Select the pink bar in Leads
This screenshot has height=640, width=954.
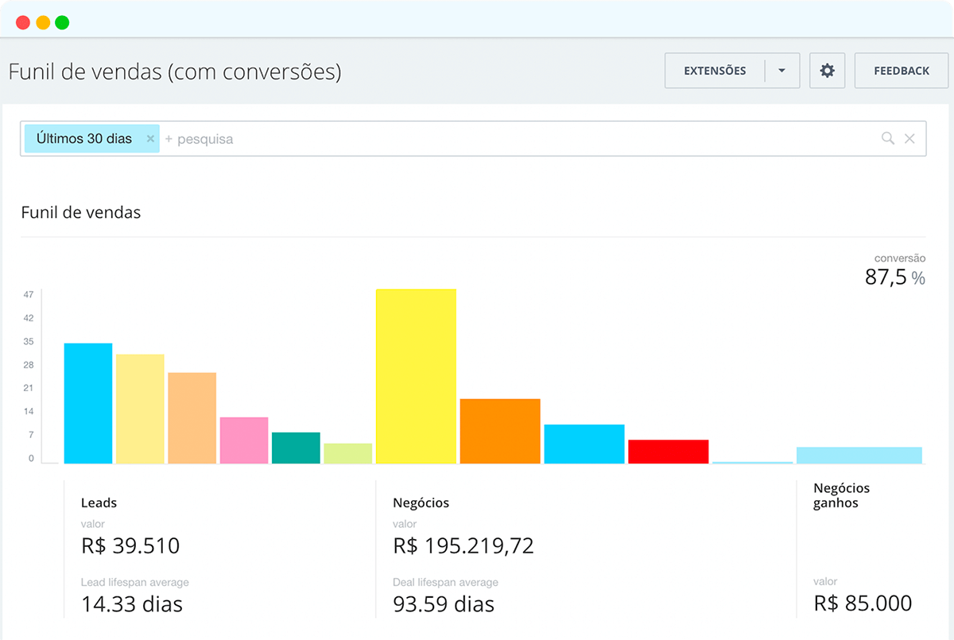(x=244, y=440)
